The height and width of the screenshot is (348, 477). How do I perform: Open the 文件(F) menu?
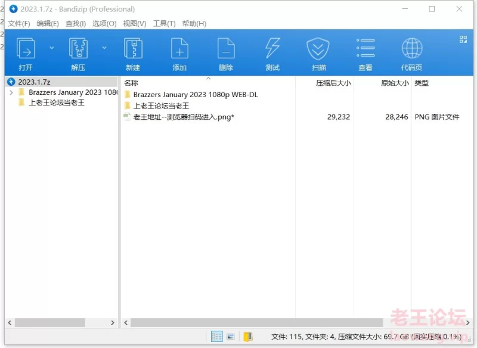click(19, 23)
